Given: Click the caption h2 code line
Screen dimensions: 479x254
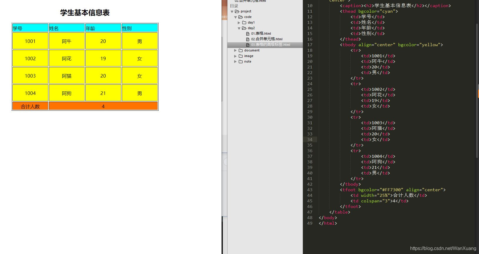Looking at the screenshot, I should click(x=395, y=6).
